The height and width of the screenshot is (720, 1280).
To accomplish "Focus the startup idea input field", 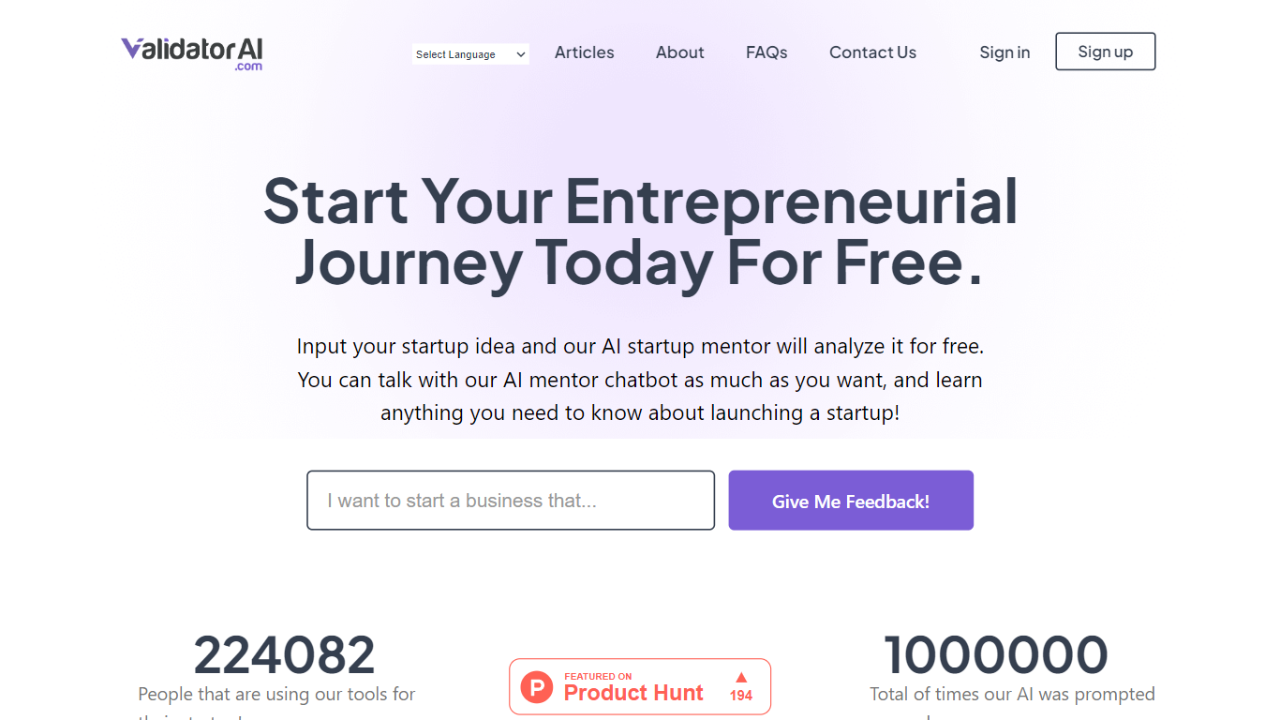I will [511, 501].
